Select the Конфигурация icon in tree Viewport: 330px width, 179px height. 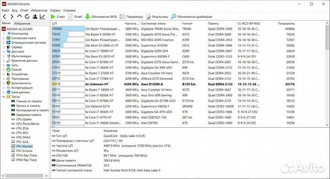click(8, 88)
